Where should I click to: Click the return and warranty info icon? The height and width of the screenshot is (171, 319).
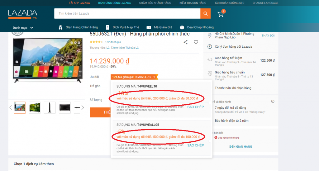273,101
